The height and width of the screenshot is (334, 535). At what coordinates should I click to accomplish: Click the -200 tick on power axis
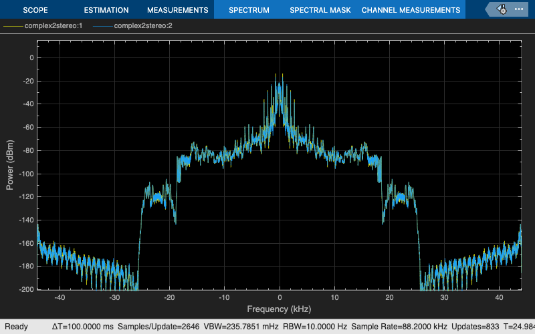pyautogui.click(x=27, y=289)
